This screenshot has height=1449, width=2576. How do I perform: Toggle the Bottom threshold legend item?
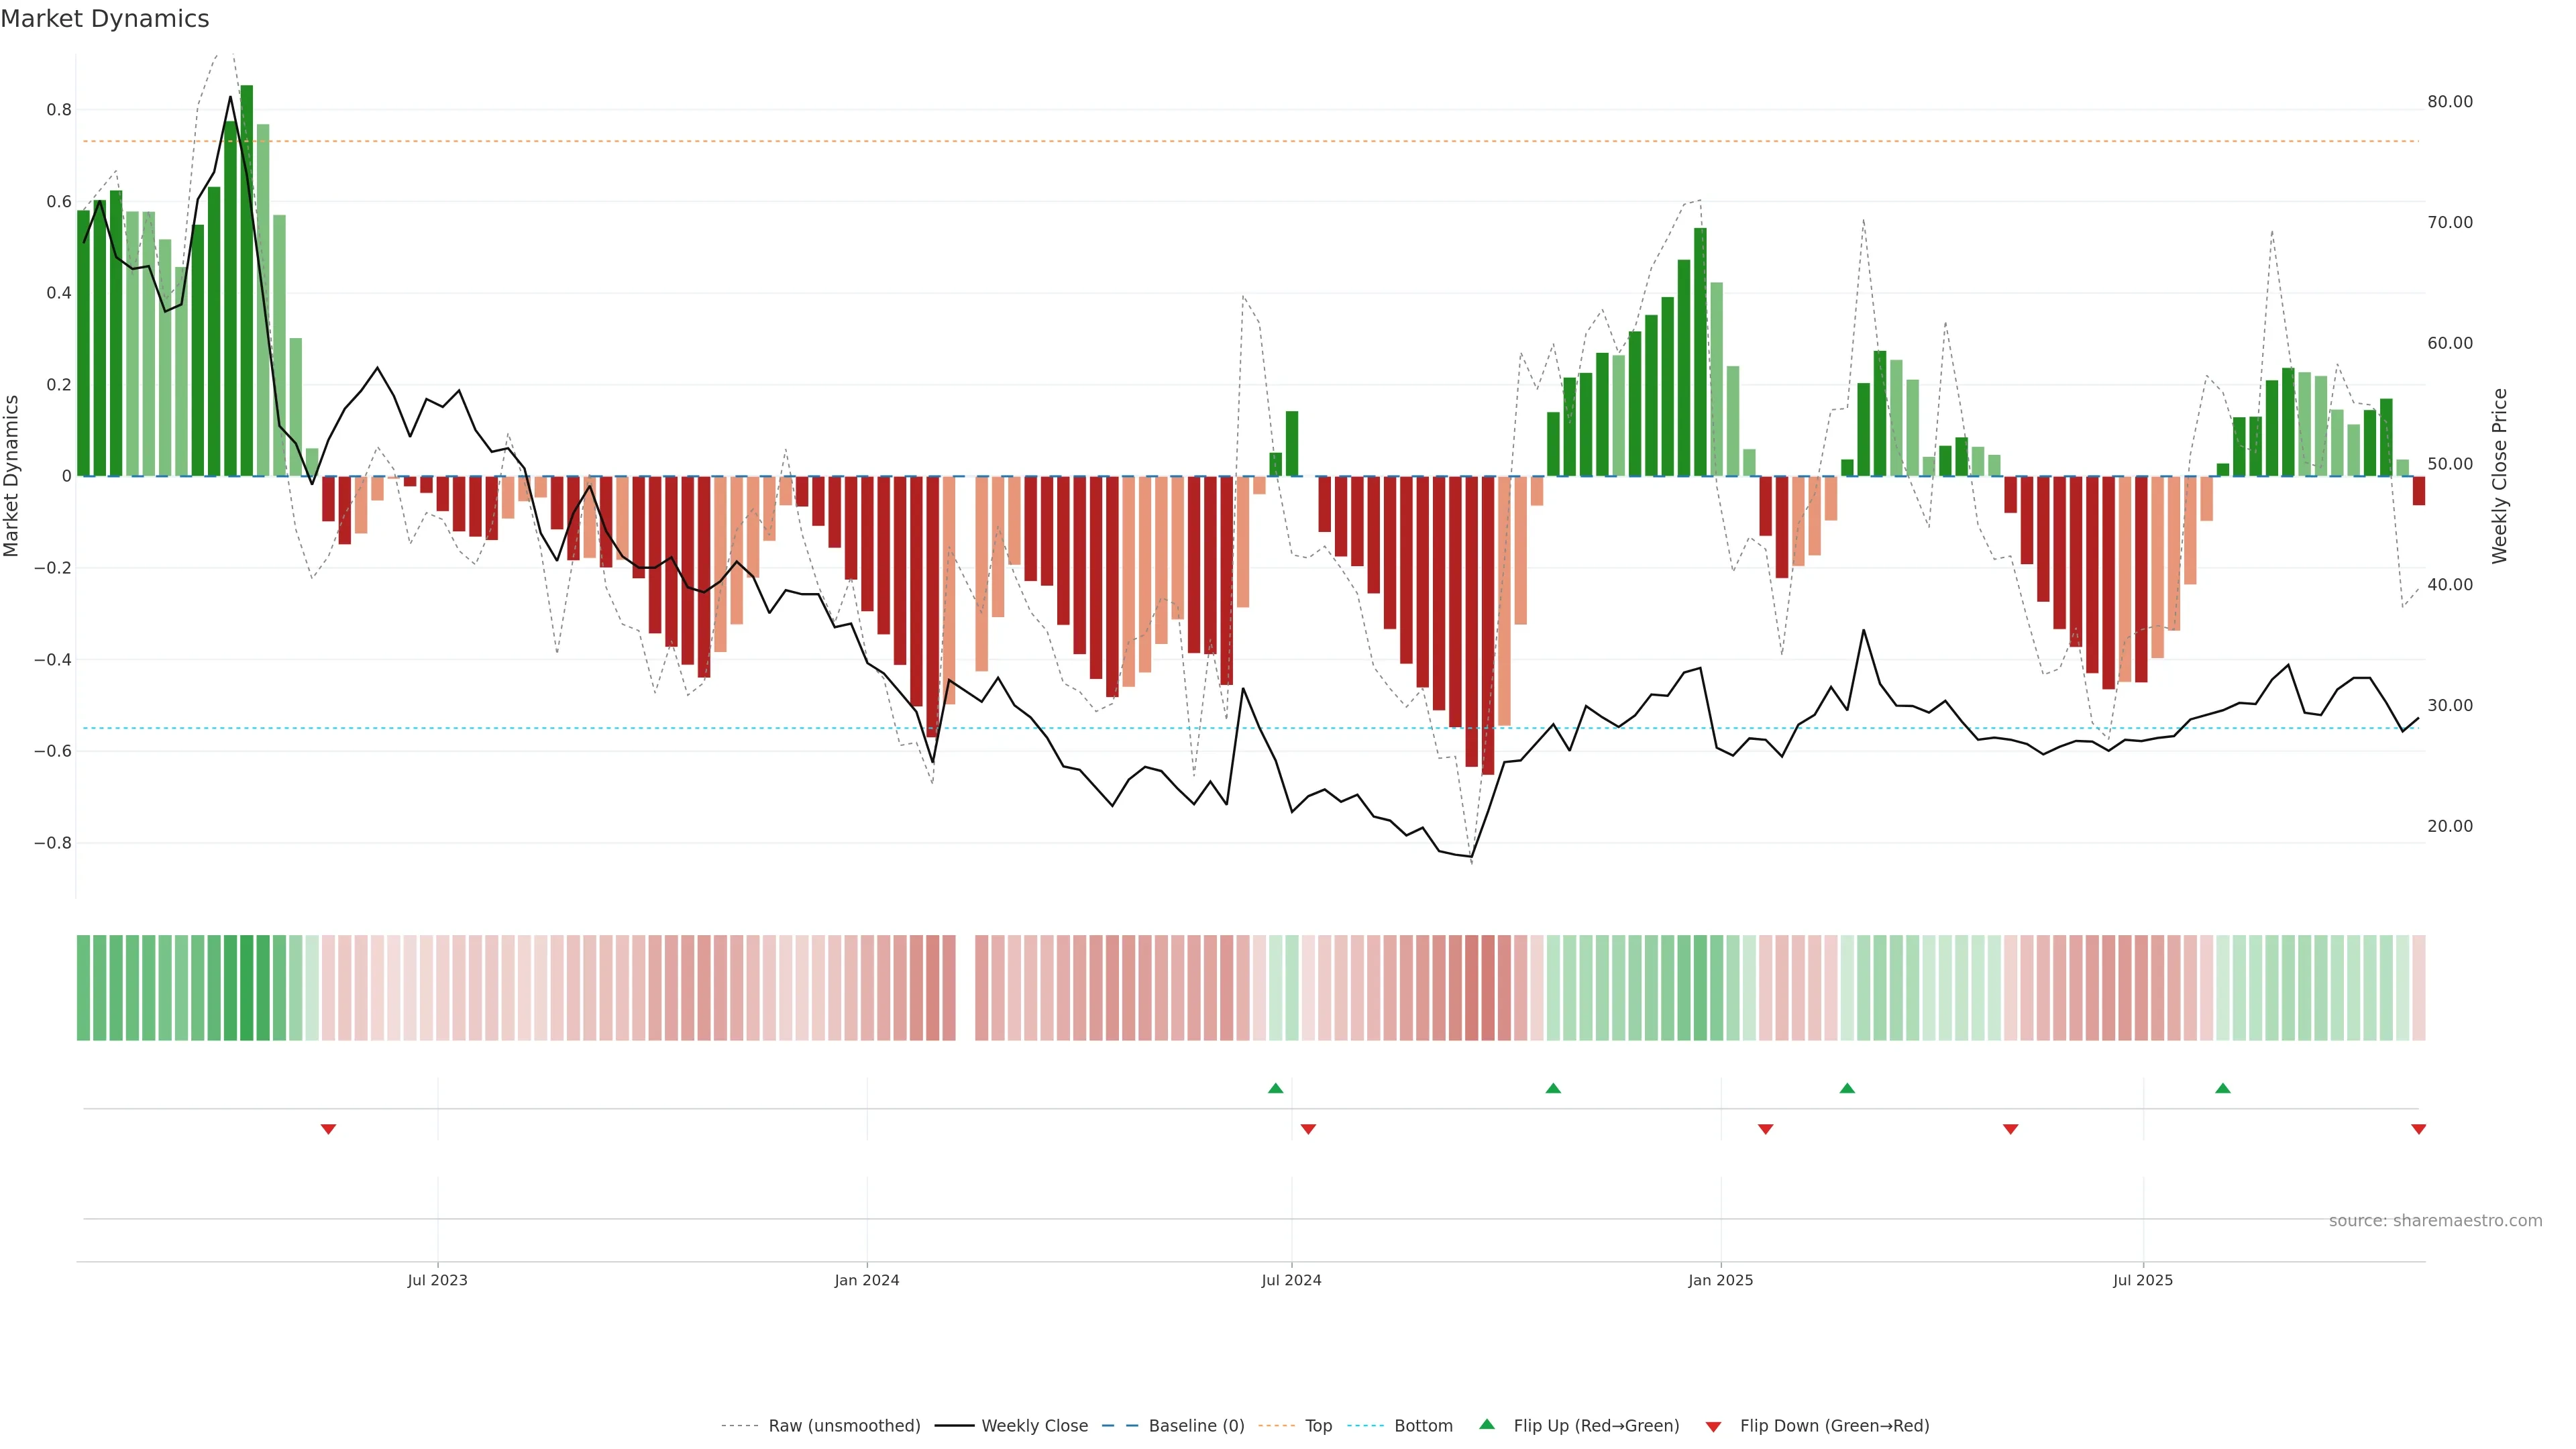coord(1423,1426)
